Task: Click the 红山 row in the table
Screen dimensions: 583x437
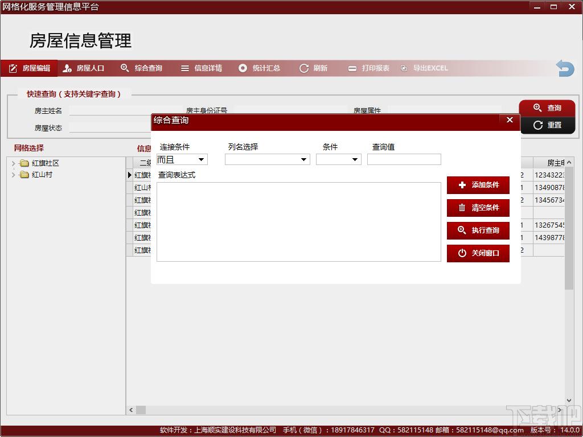Action: point(142,188)
